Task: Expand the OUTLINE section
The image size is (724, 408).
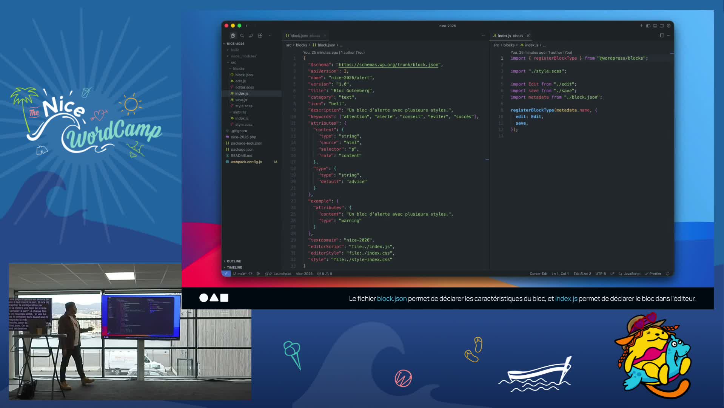Action: 234,261
